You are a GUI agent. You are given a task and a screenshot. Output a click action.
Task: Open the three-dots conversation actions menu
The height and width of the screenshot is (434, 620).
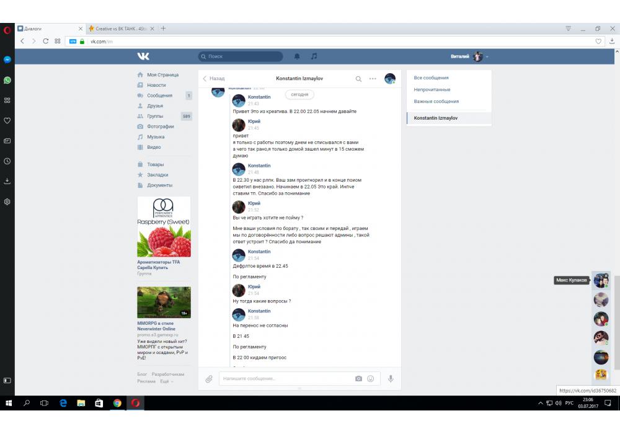tap(373, 79)
